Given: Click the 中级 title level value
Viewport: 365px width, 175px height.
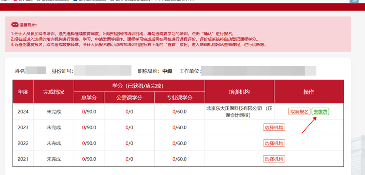Looking at the screenshot, I should pos(167,71).
